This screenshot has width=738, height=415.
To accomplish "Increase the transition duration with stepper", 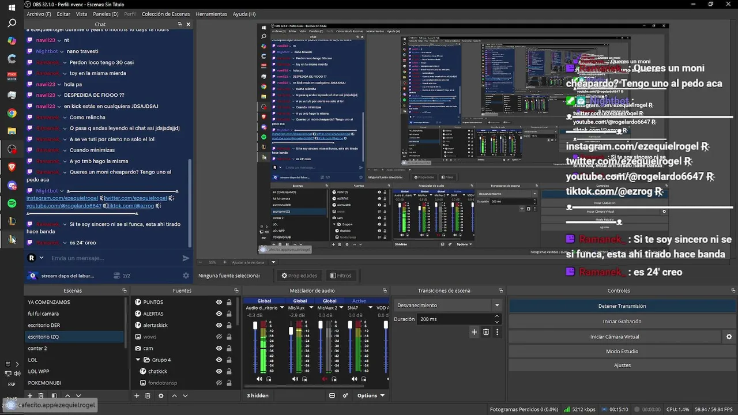I will (497, 316).
